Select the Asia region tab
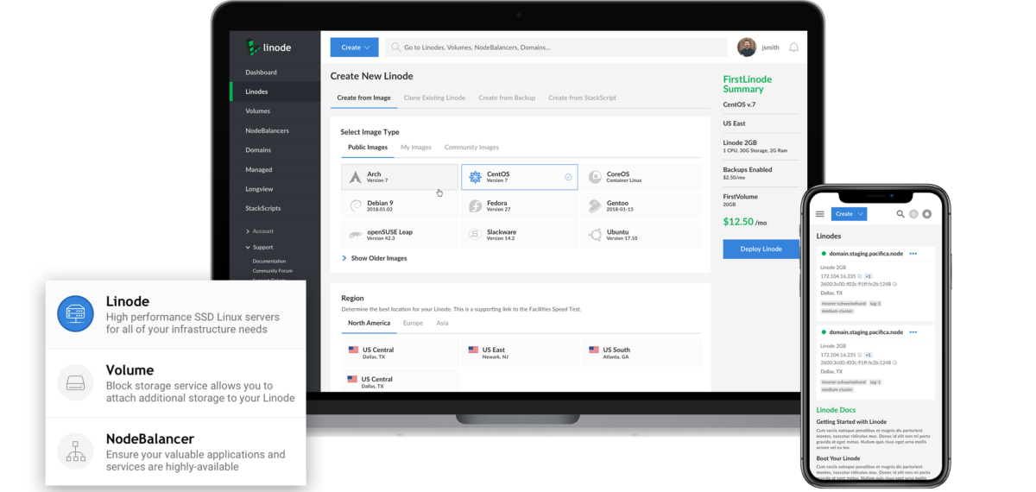The image size is (1036, 492). click(442, 324)
